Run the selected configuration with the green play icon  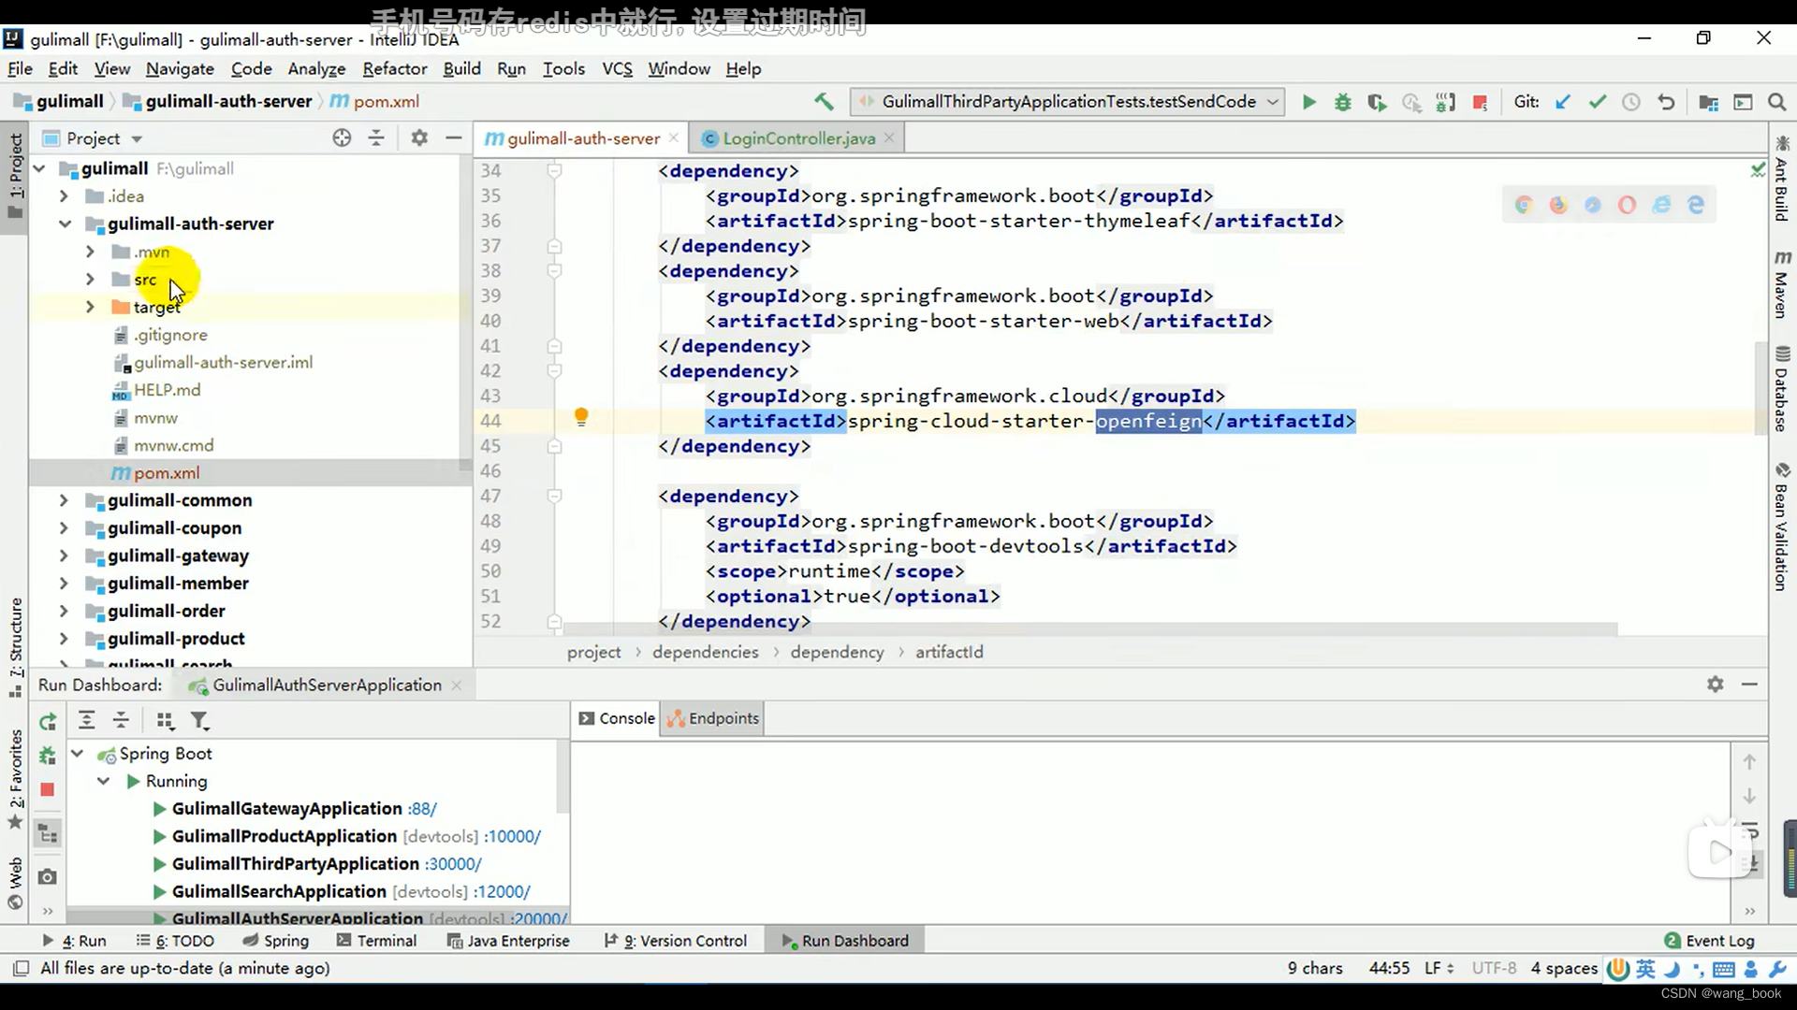coord(1308,102)
